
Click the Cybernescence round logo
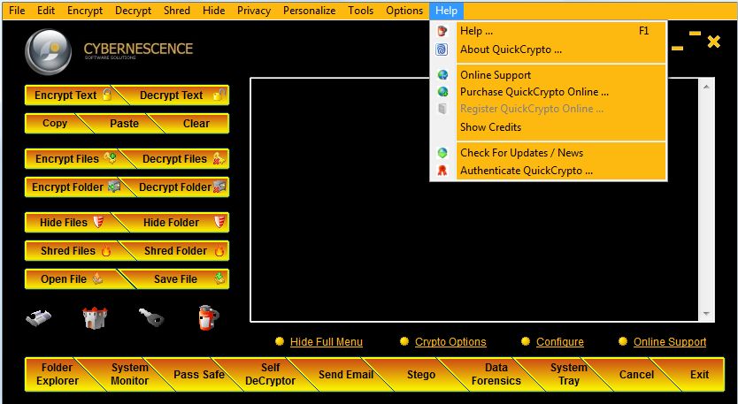point(48,51)
